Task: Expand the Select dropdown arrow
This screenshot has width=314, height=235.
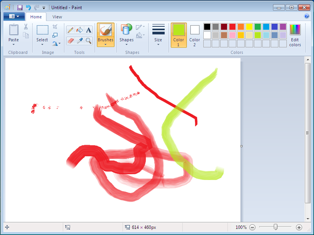Action: (42, 44)
